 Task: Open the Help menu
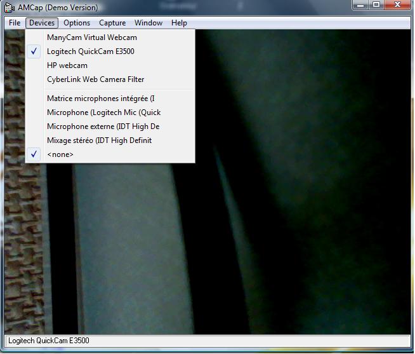click(179, 23)
